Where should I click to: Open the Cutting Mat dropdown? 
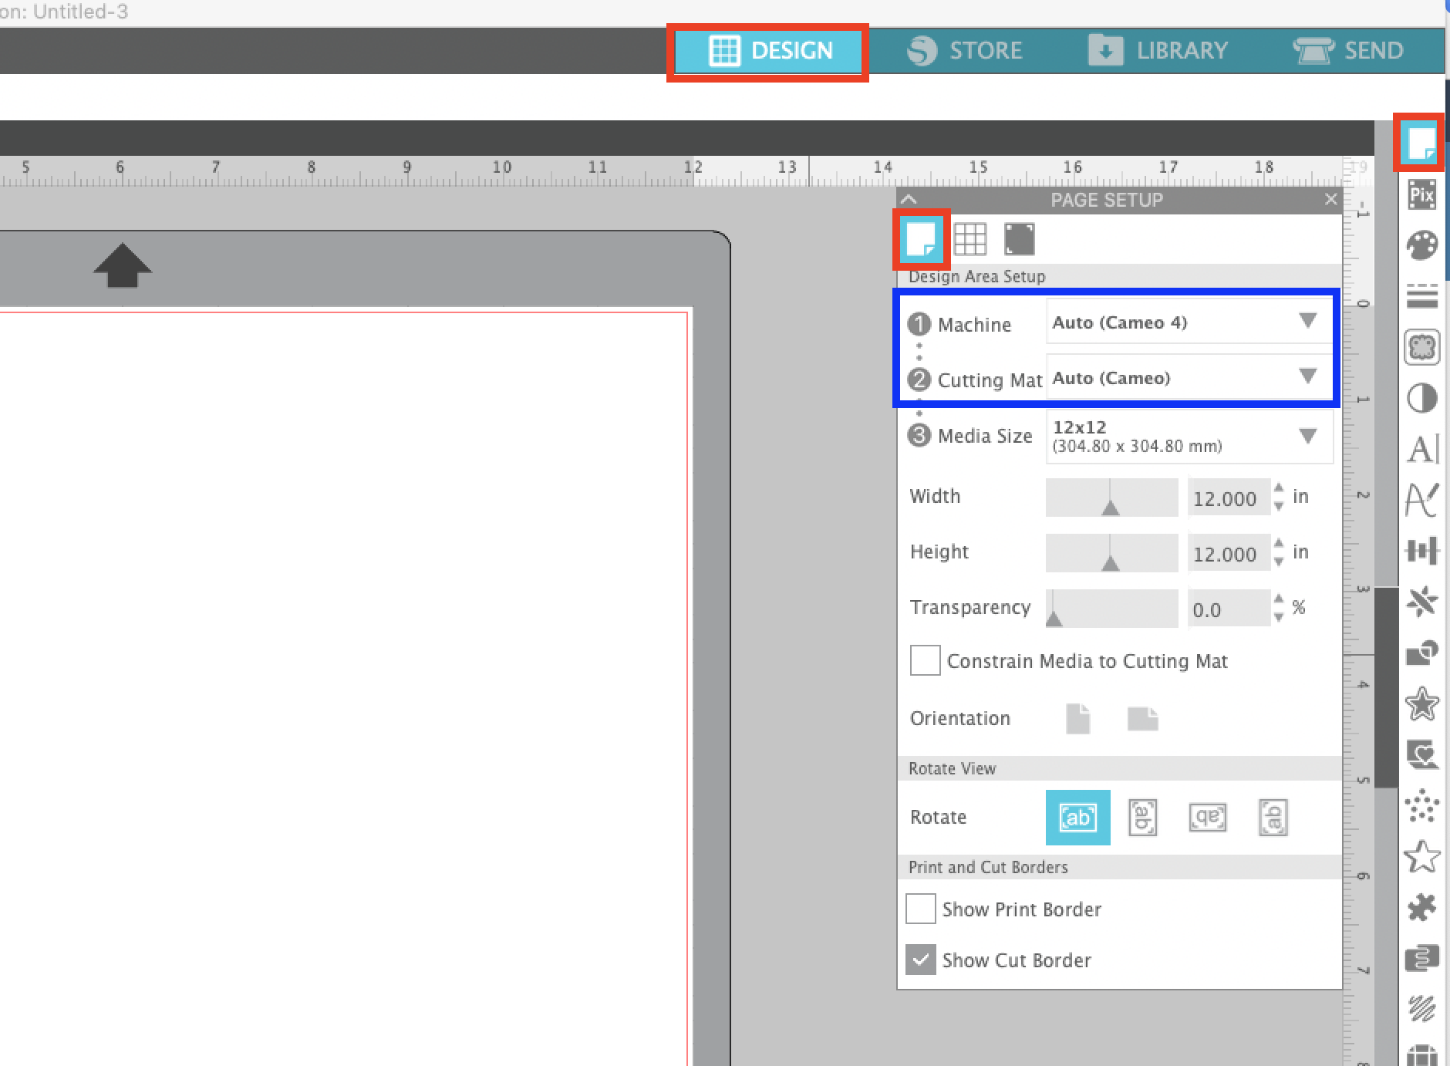click(1307, 377)
